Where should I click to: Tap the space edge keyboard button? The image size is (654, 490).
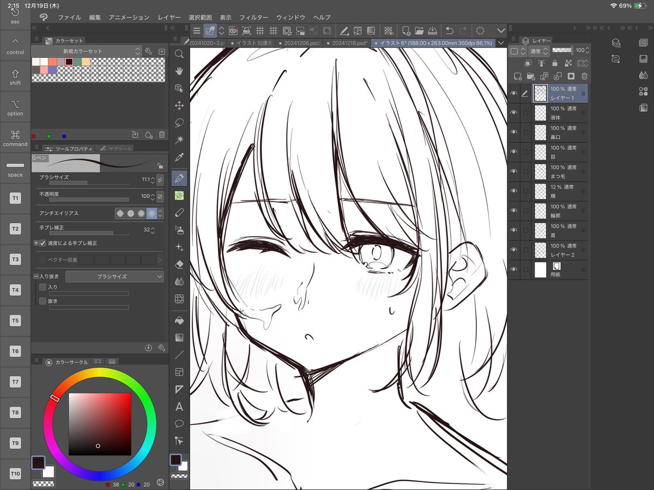click(x=15, y=168)
